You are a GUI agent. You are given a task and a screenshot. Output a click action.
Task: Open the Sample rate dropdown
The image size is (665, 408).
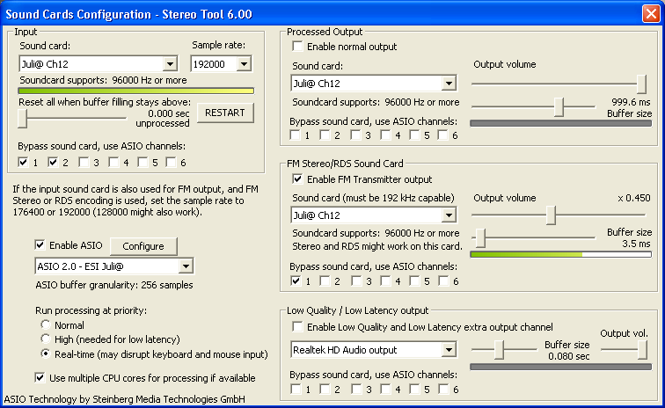tap(221, 64)
